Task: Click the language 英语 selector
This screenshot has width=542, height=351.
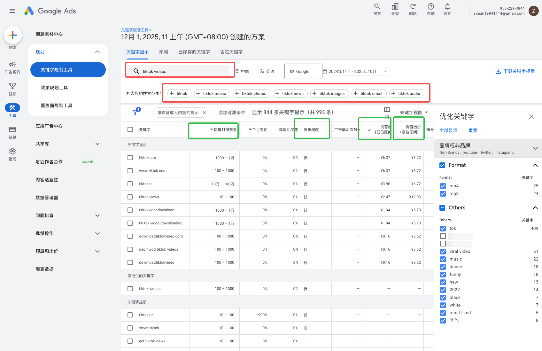Action: pyautogui.click(x=267, y=71)
